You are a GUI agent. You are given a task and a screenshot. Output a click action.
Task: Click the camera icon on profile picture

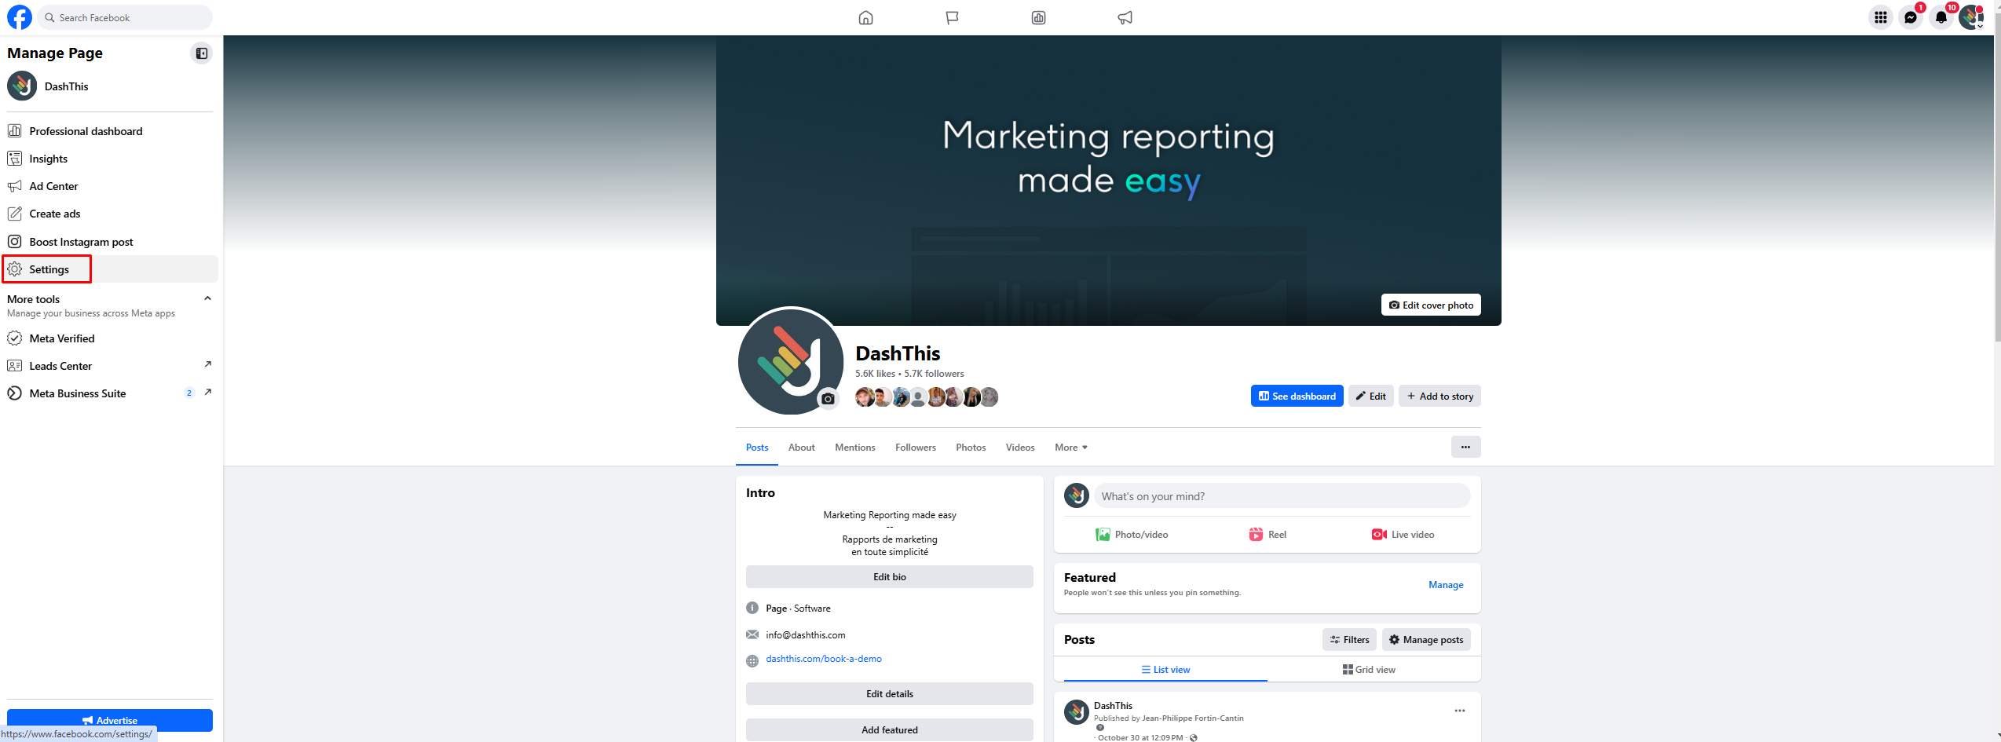click(828, 399)
